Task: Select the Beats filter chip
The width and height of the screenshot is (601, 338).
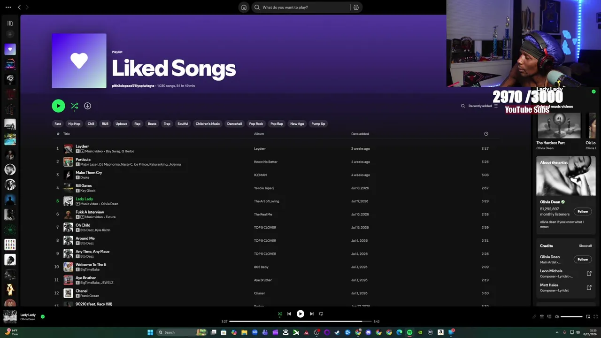Action: 152,123
